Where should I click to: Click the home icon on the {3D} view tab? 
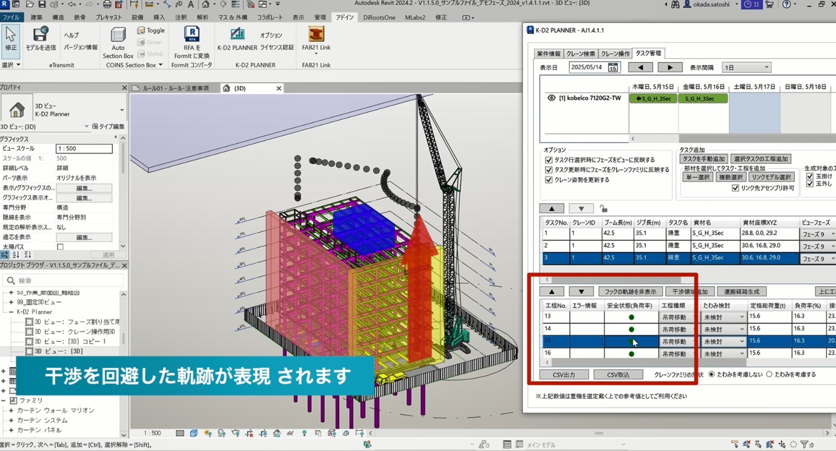click(x=226, y=88)
